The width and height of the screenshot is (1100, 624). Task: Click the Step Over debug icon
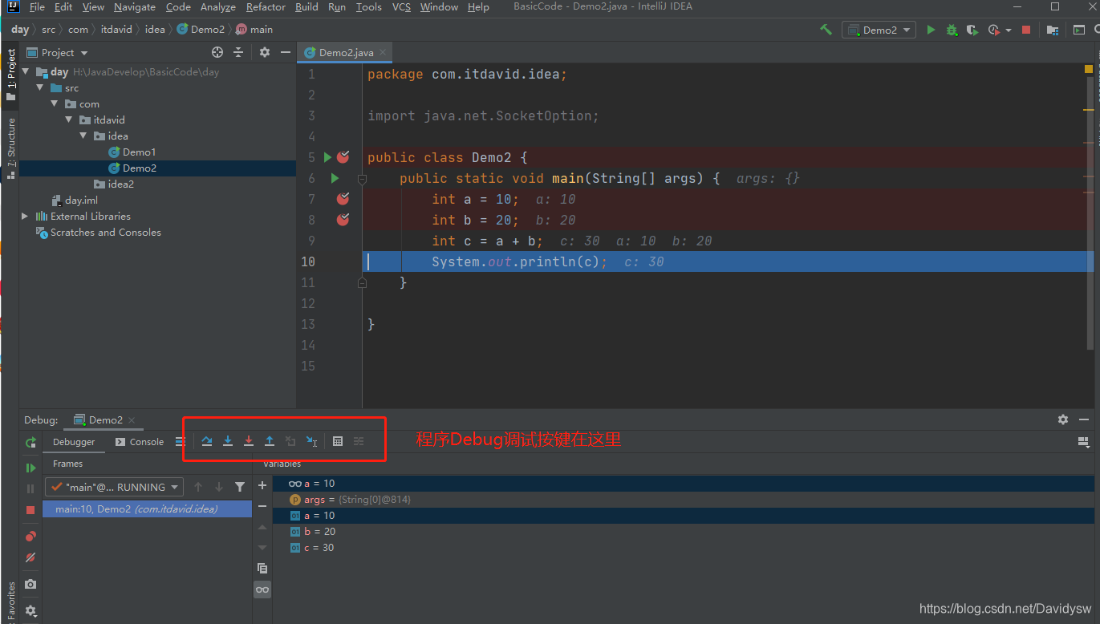pyautogui.click(x=207, y=441)
